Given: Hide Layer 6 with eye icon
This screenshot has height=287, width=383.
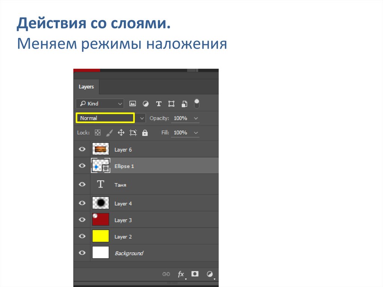Looking at the screenshot, I should 82,149.
